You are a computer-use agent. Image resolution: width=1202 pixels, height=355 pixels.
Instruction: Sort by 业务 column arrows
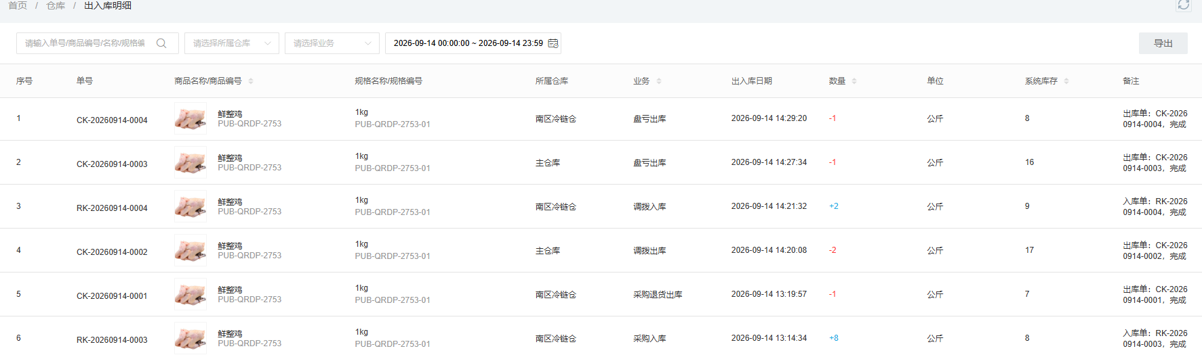pos(659,81)
